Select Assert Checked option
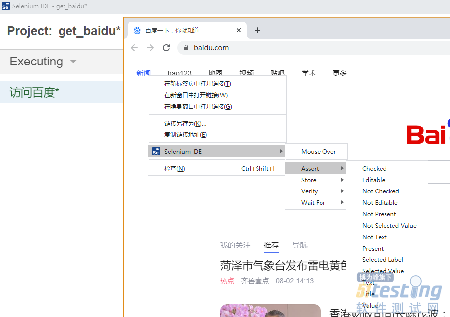 387,168
